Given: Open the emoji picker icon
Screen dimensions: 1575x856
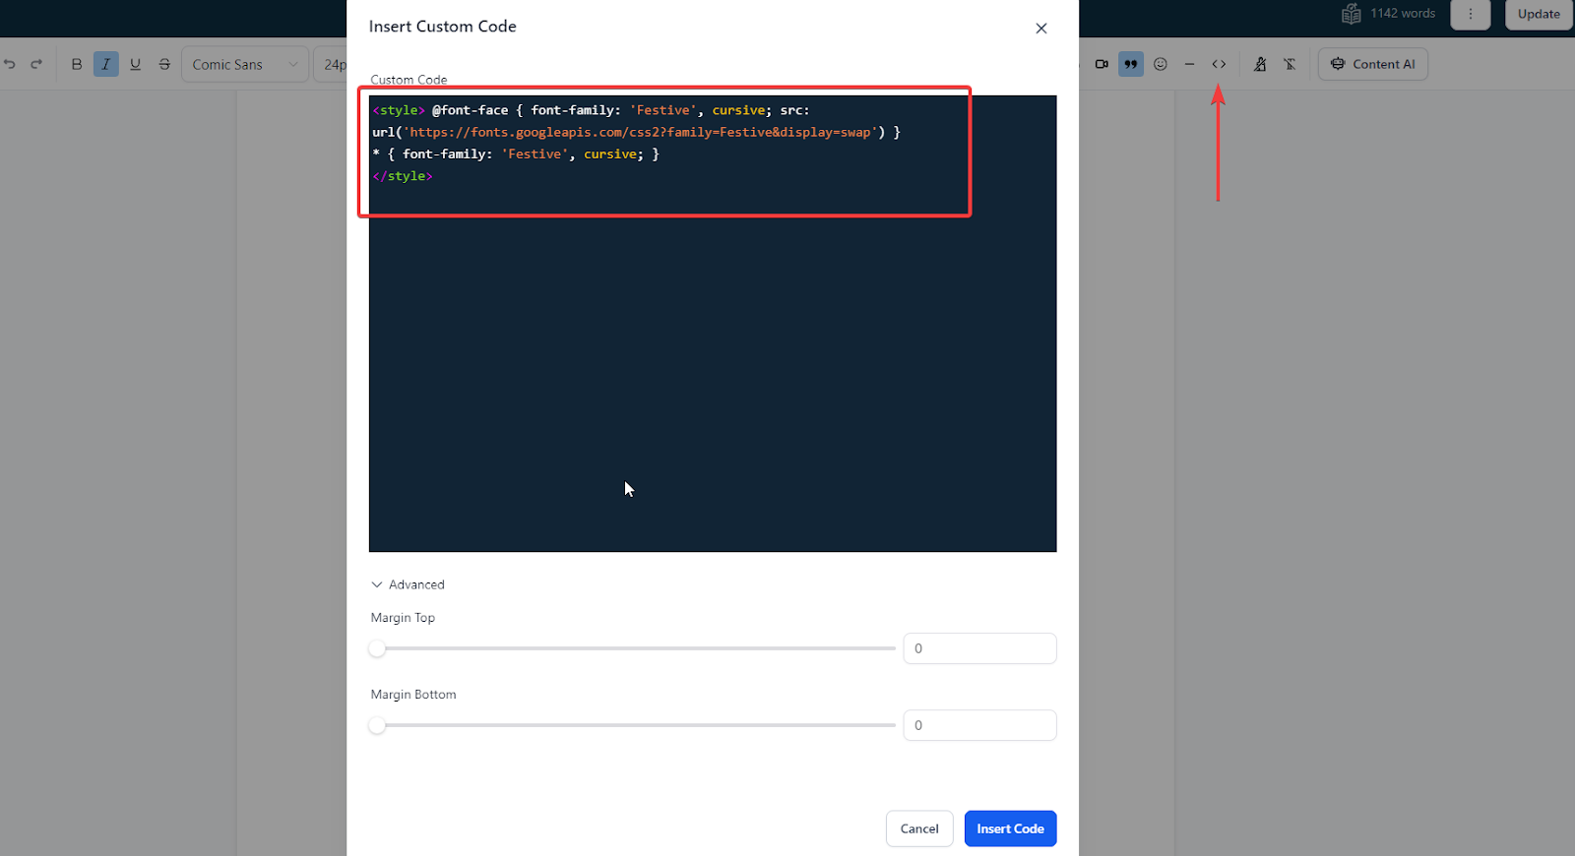Looking at the screenshot, I should (x=1161, y=64).
